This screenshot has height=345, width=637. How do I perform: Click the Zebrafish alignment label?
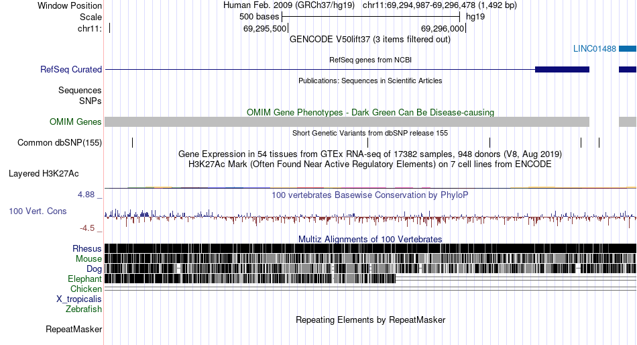pyautogui.click(x=83, y=309)
